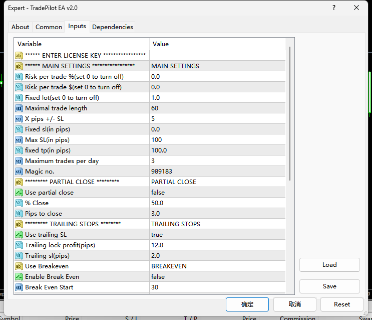The height and width of the screenshot is (320, 372).
Task: Open the Dependencies tab
Action: (113, 27)
